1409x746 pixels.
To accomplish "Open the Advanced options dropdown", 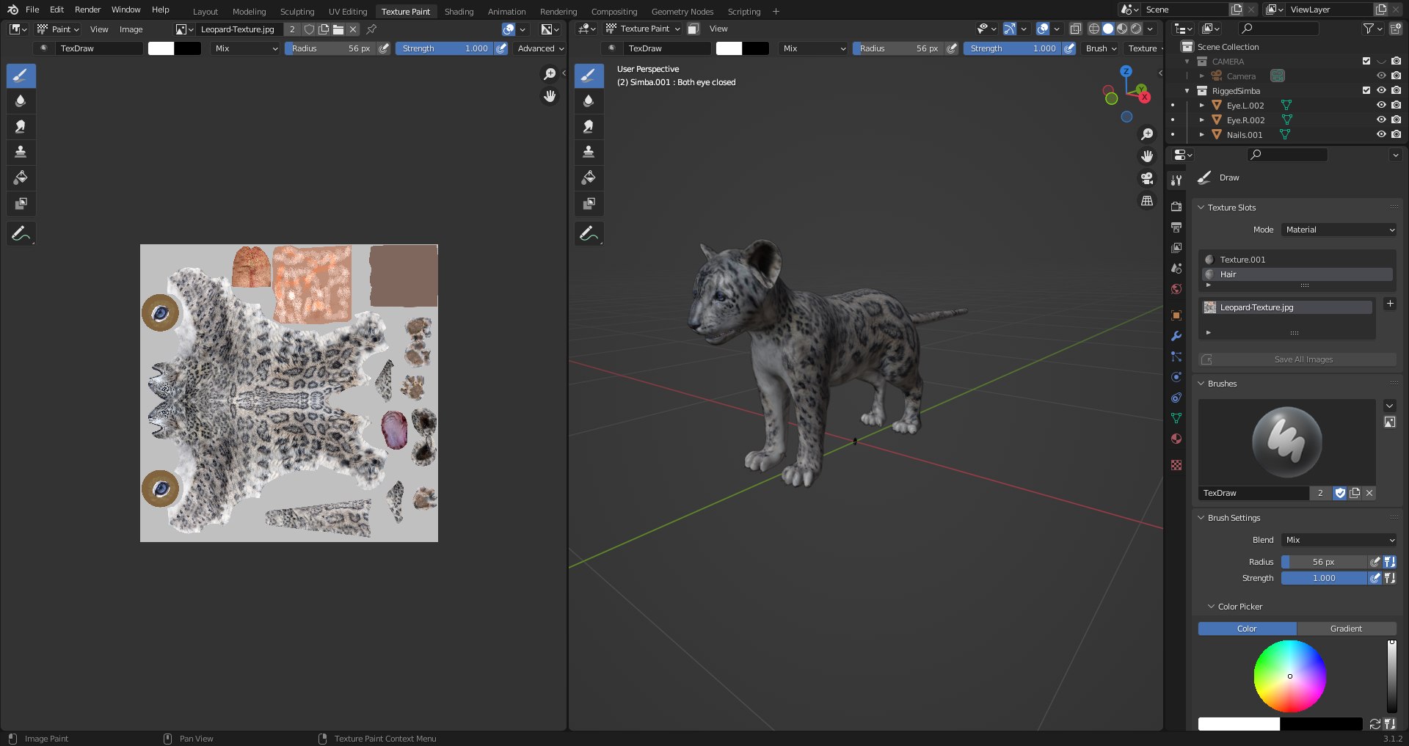I will (x=540, y=48).
